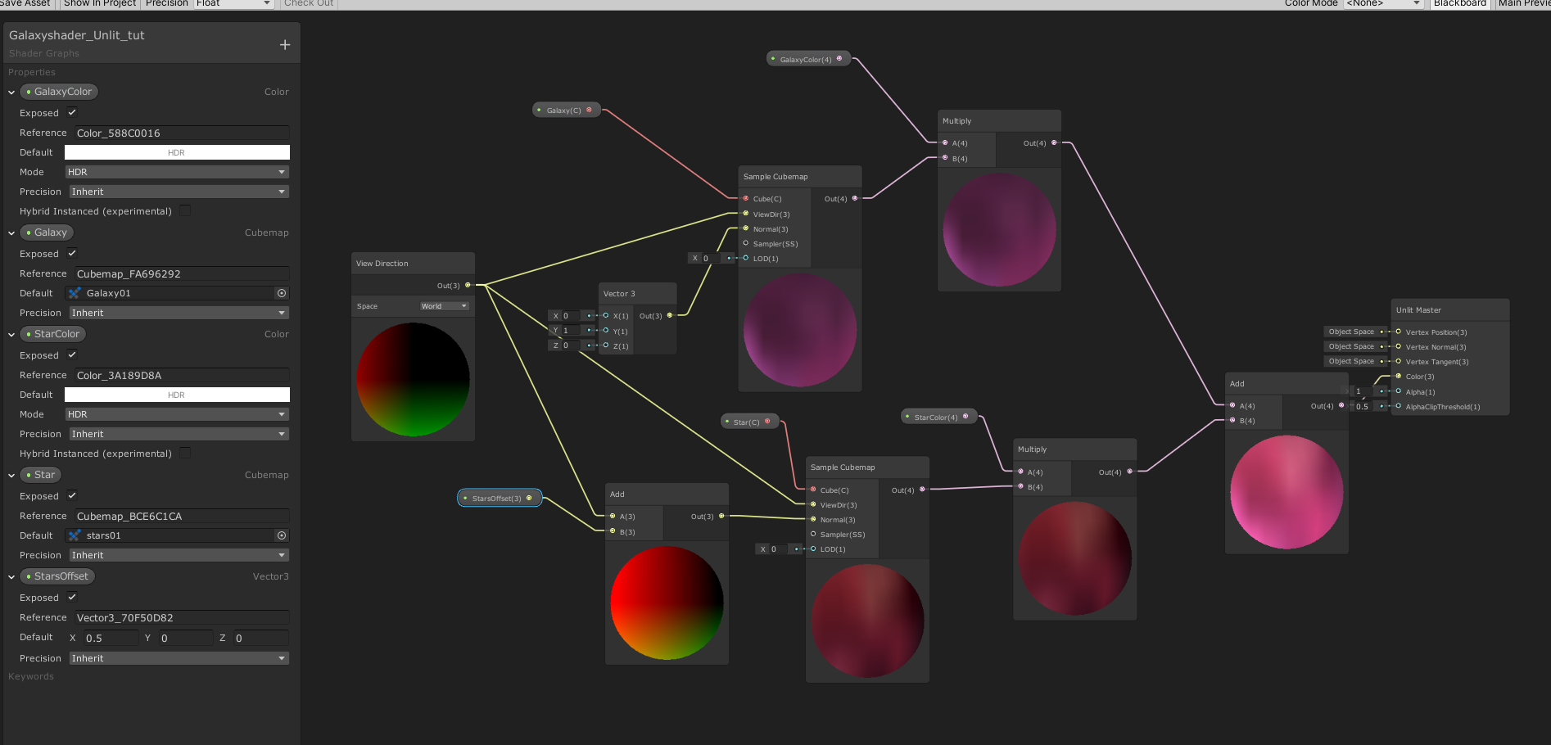Click the Show In Project button

(x=99, y=3)
